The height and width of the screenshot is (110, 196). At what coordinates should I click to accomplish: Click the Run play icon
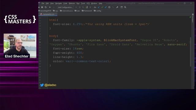(76, 7)
